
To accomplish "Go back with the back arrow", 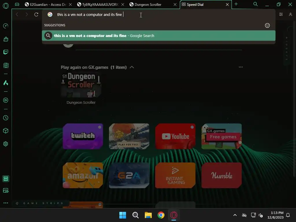I will (17, 14).
